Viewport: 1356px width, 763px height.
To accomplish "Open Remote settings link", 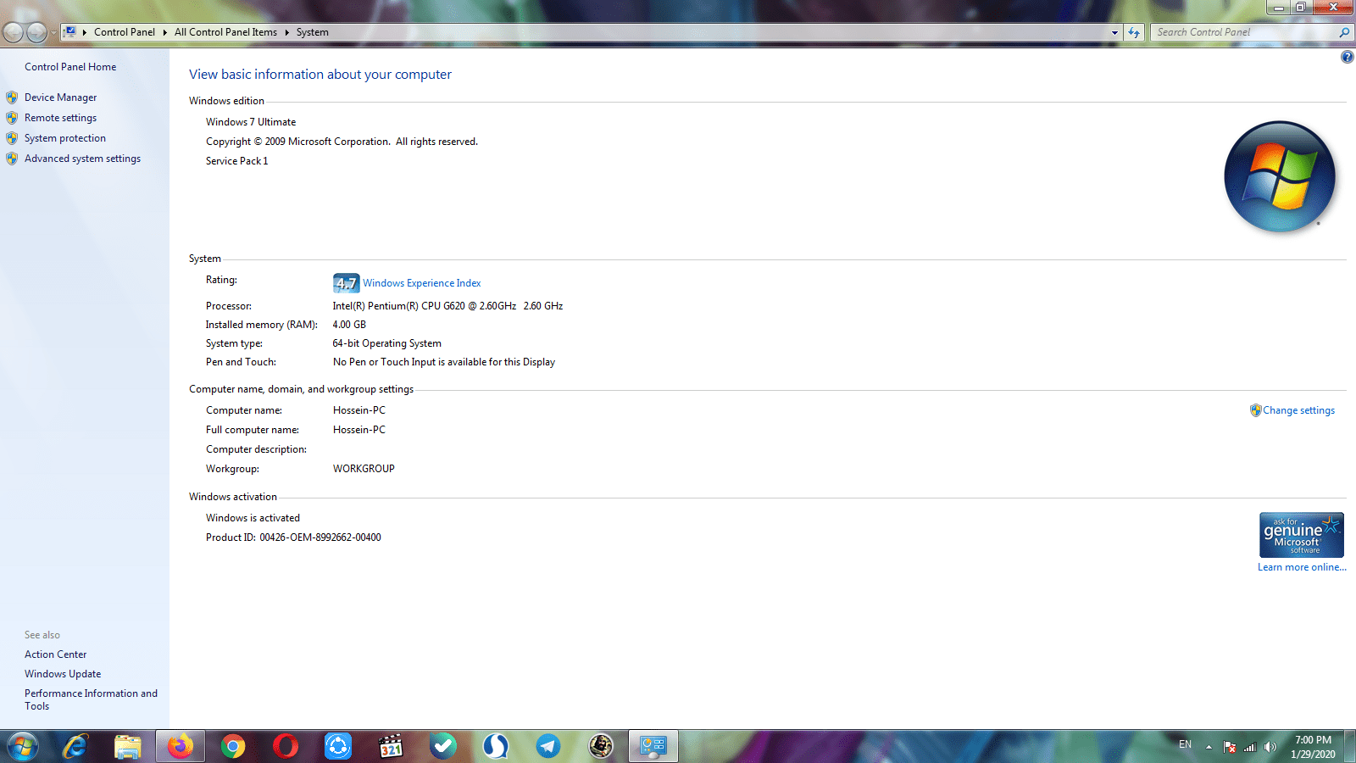I will (60, 118).
